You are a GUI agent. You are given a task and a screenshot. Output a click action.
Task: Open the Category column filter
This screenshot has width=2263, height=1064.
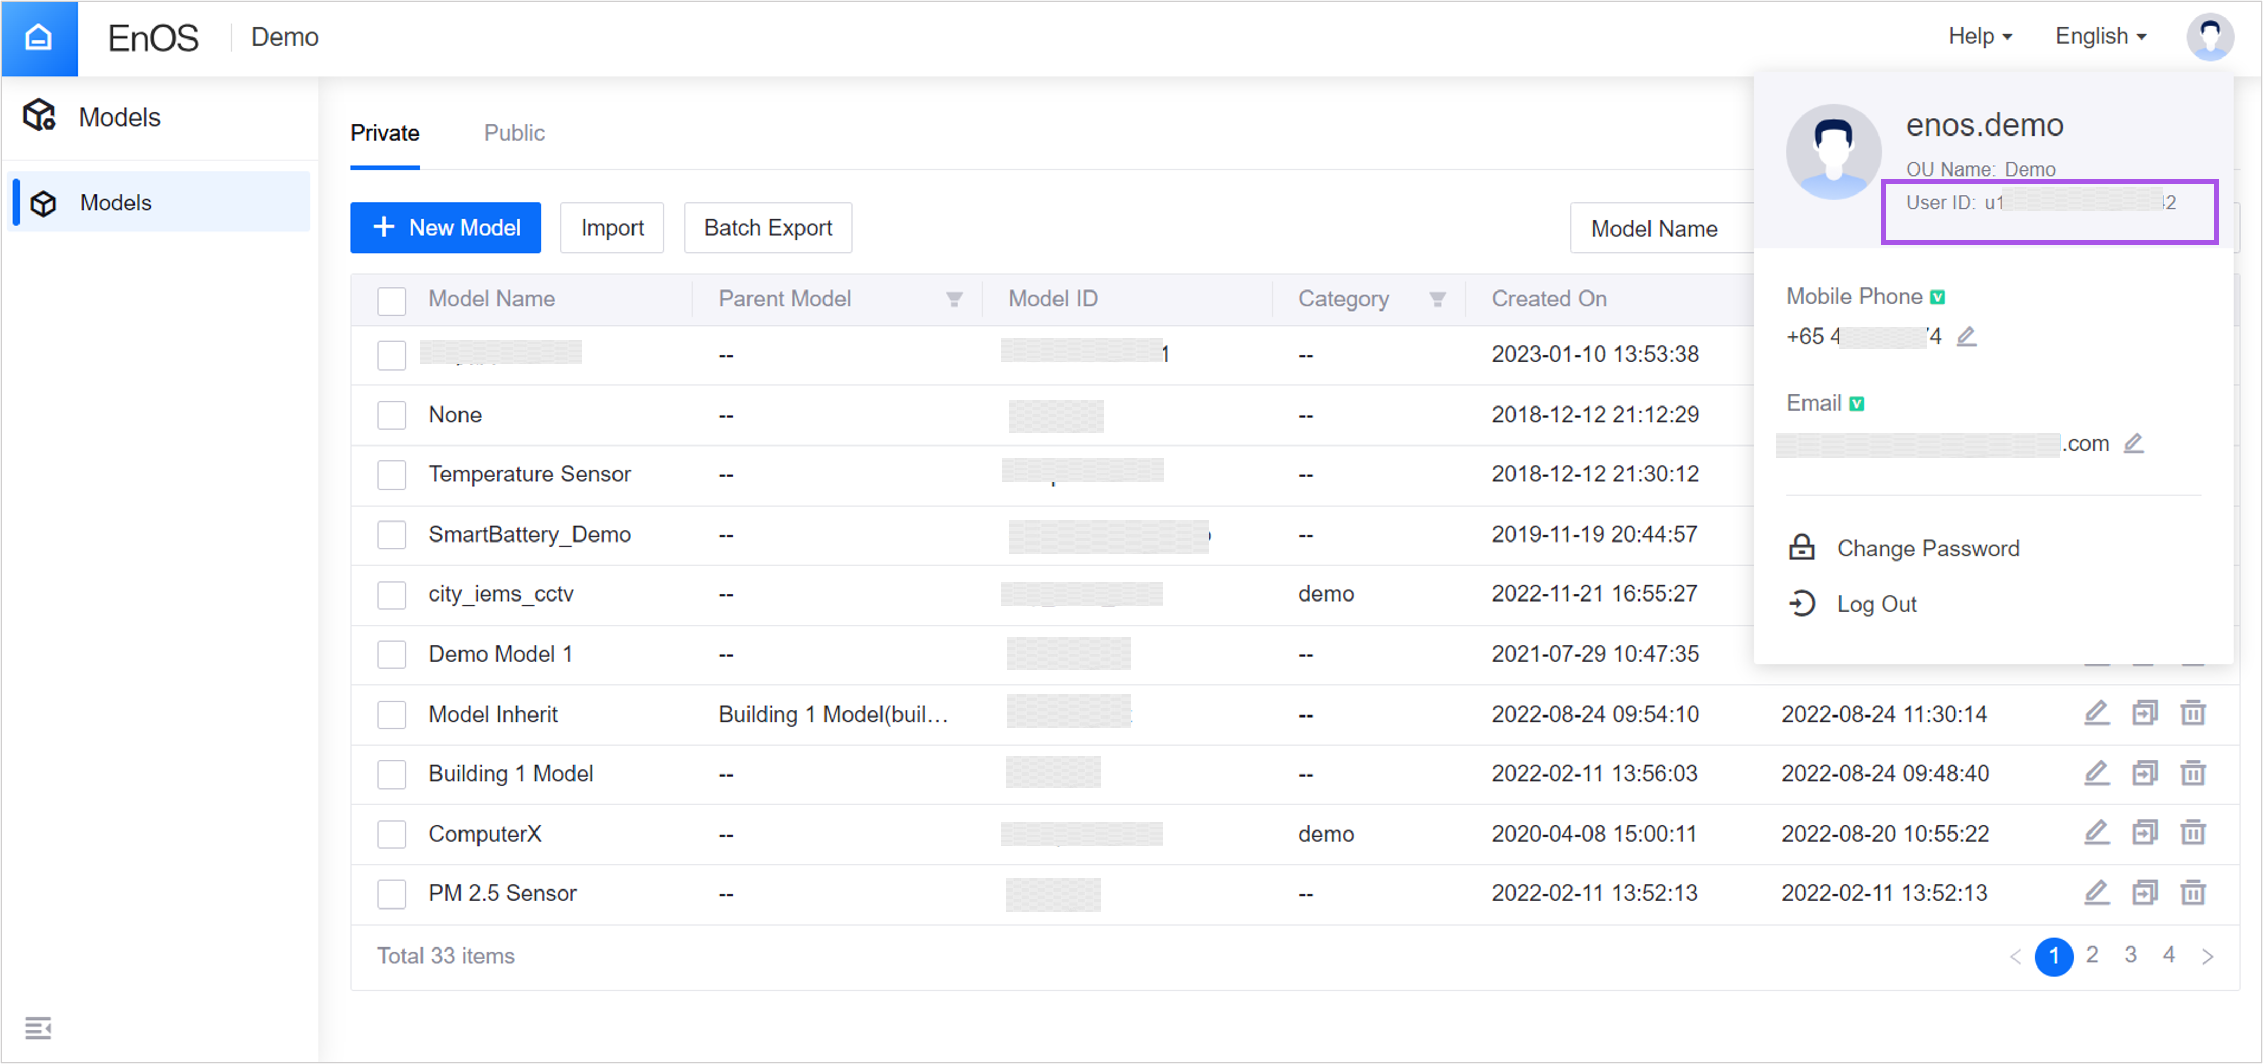pyautogui.click(x=1437, y=300)
